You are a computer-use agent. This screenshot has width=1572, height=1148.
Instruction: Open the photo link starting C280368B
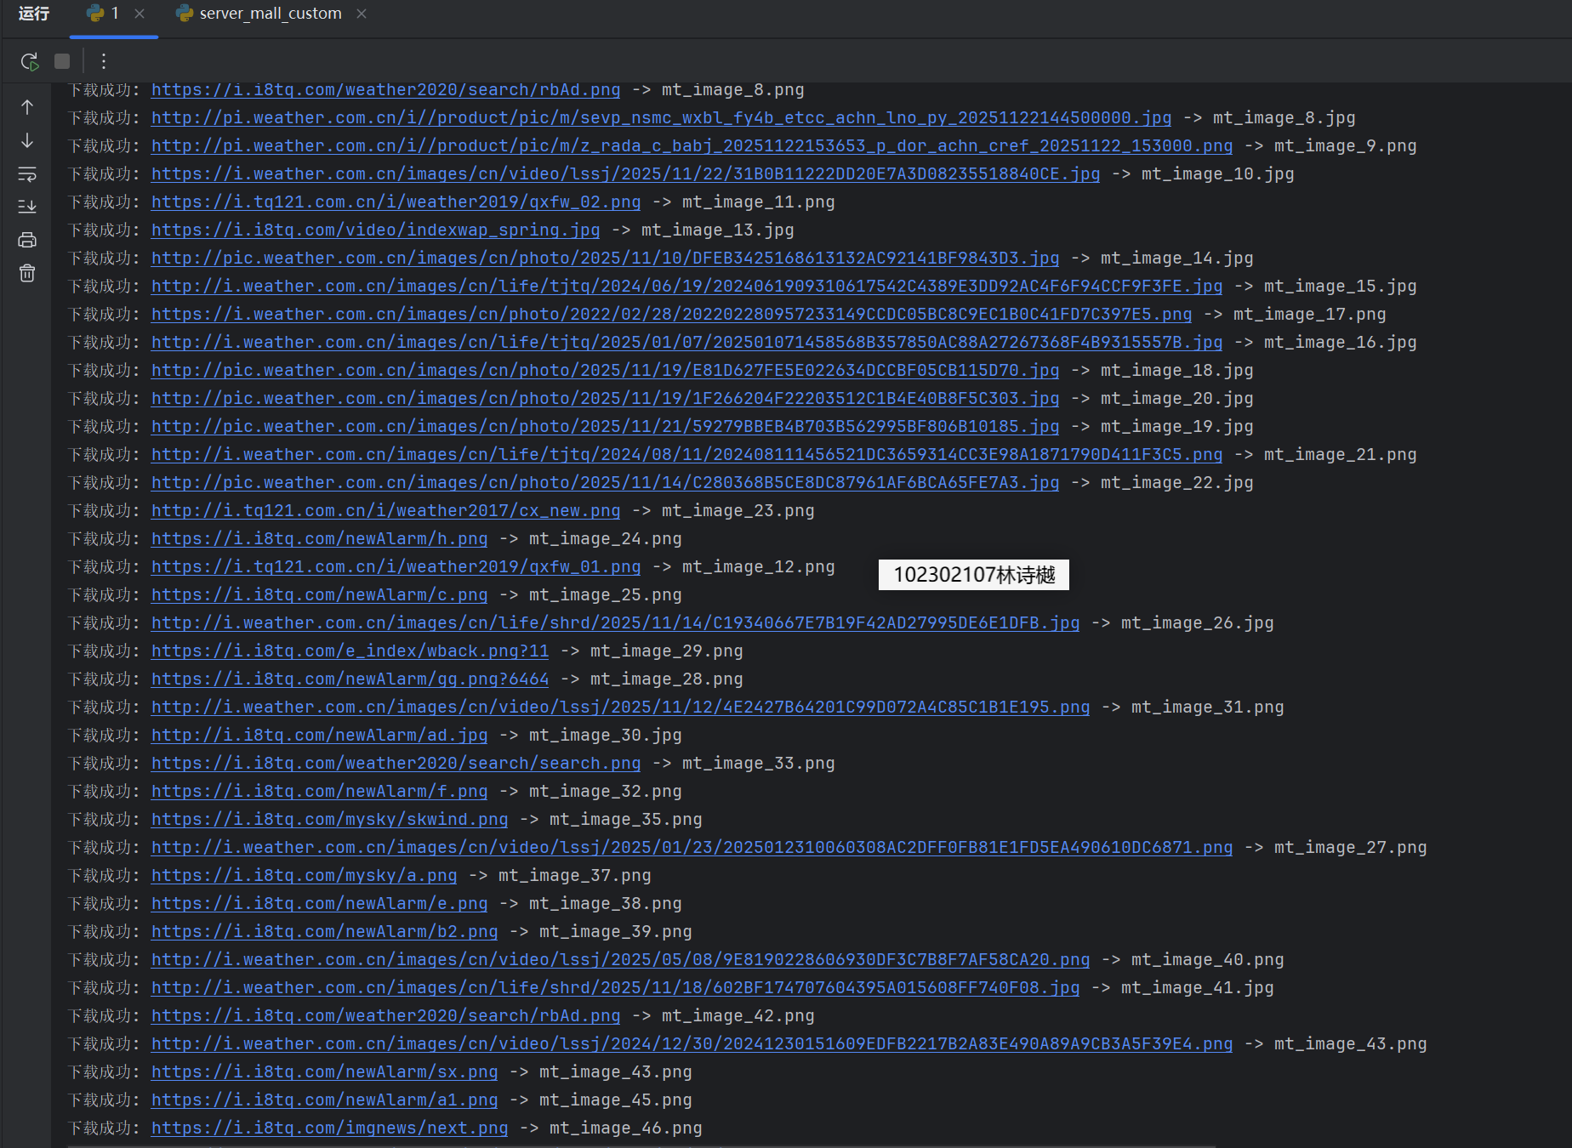(605, 483)
